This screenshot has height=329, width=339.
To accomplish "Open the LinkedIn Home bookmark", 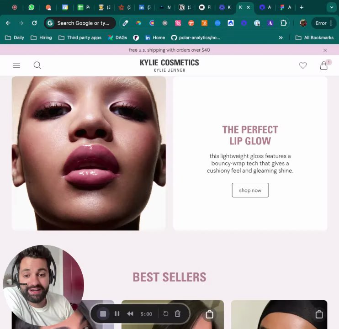I will [155, 37].
